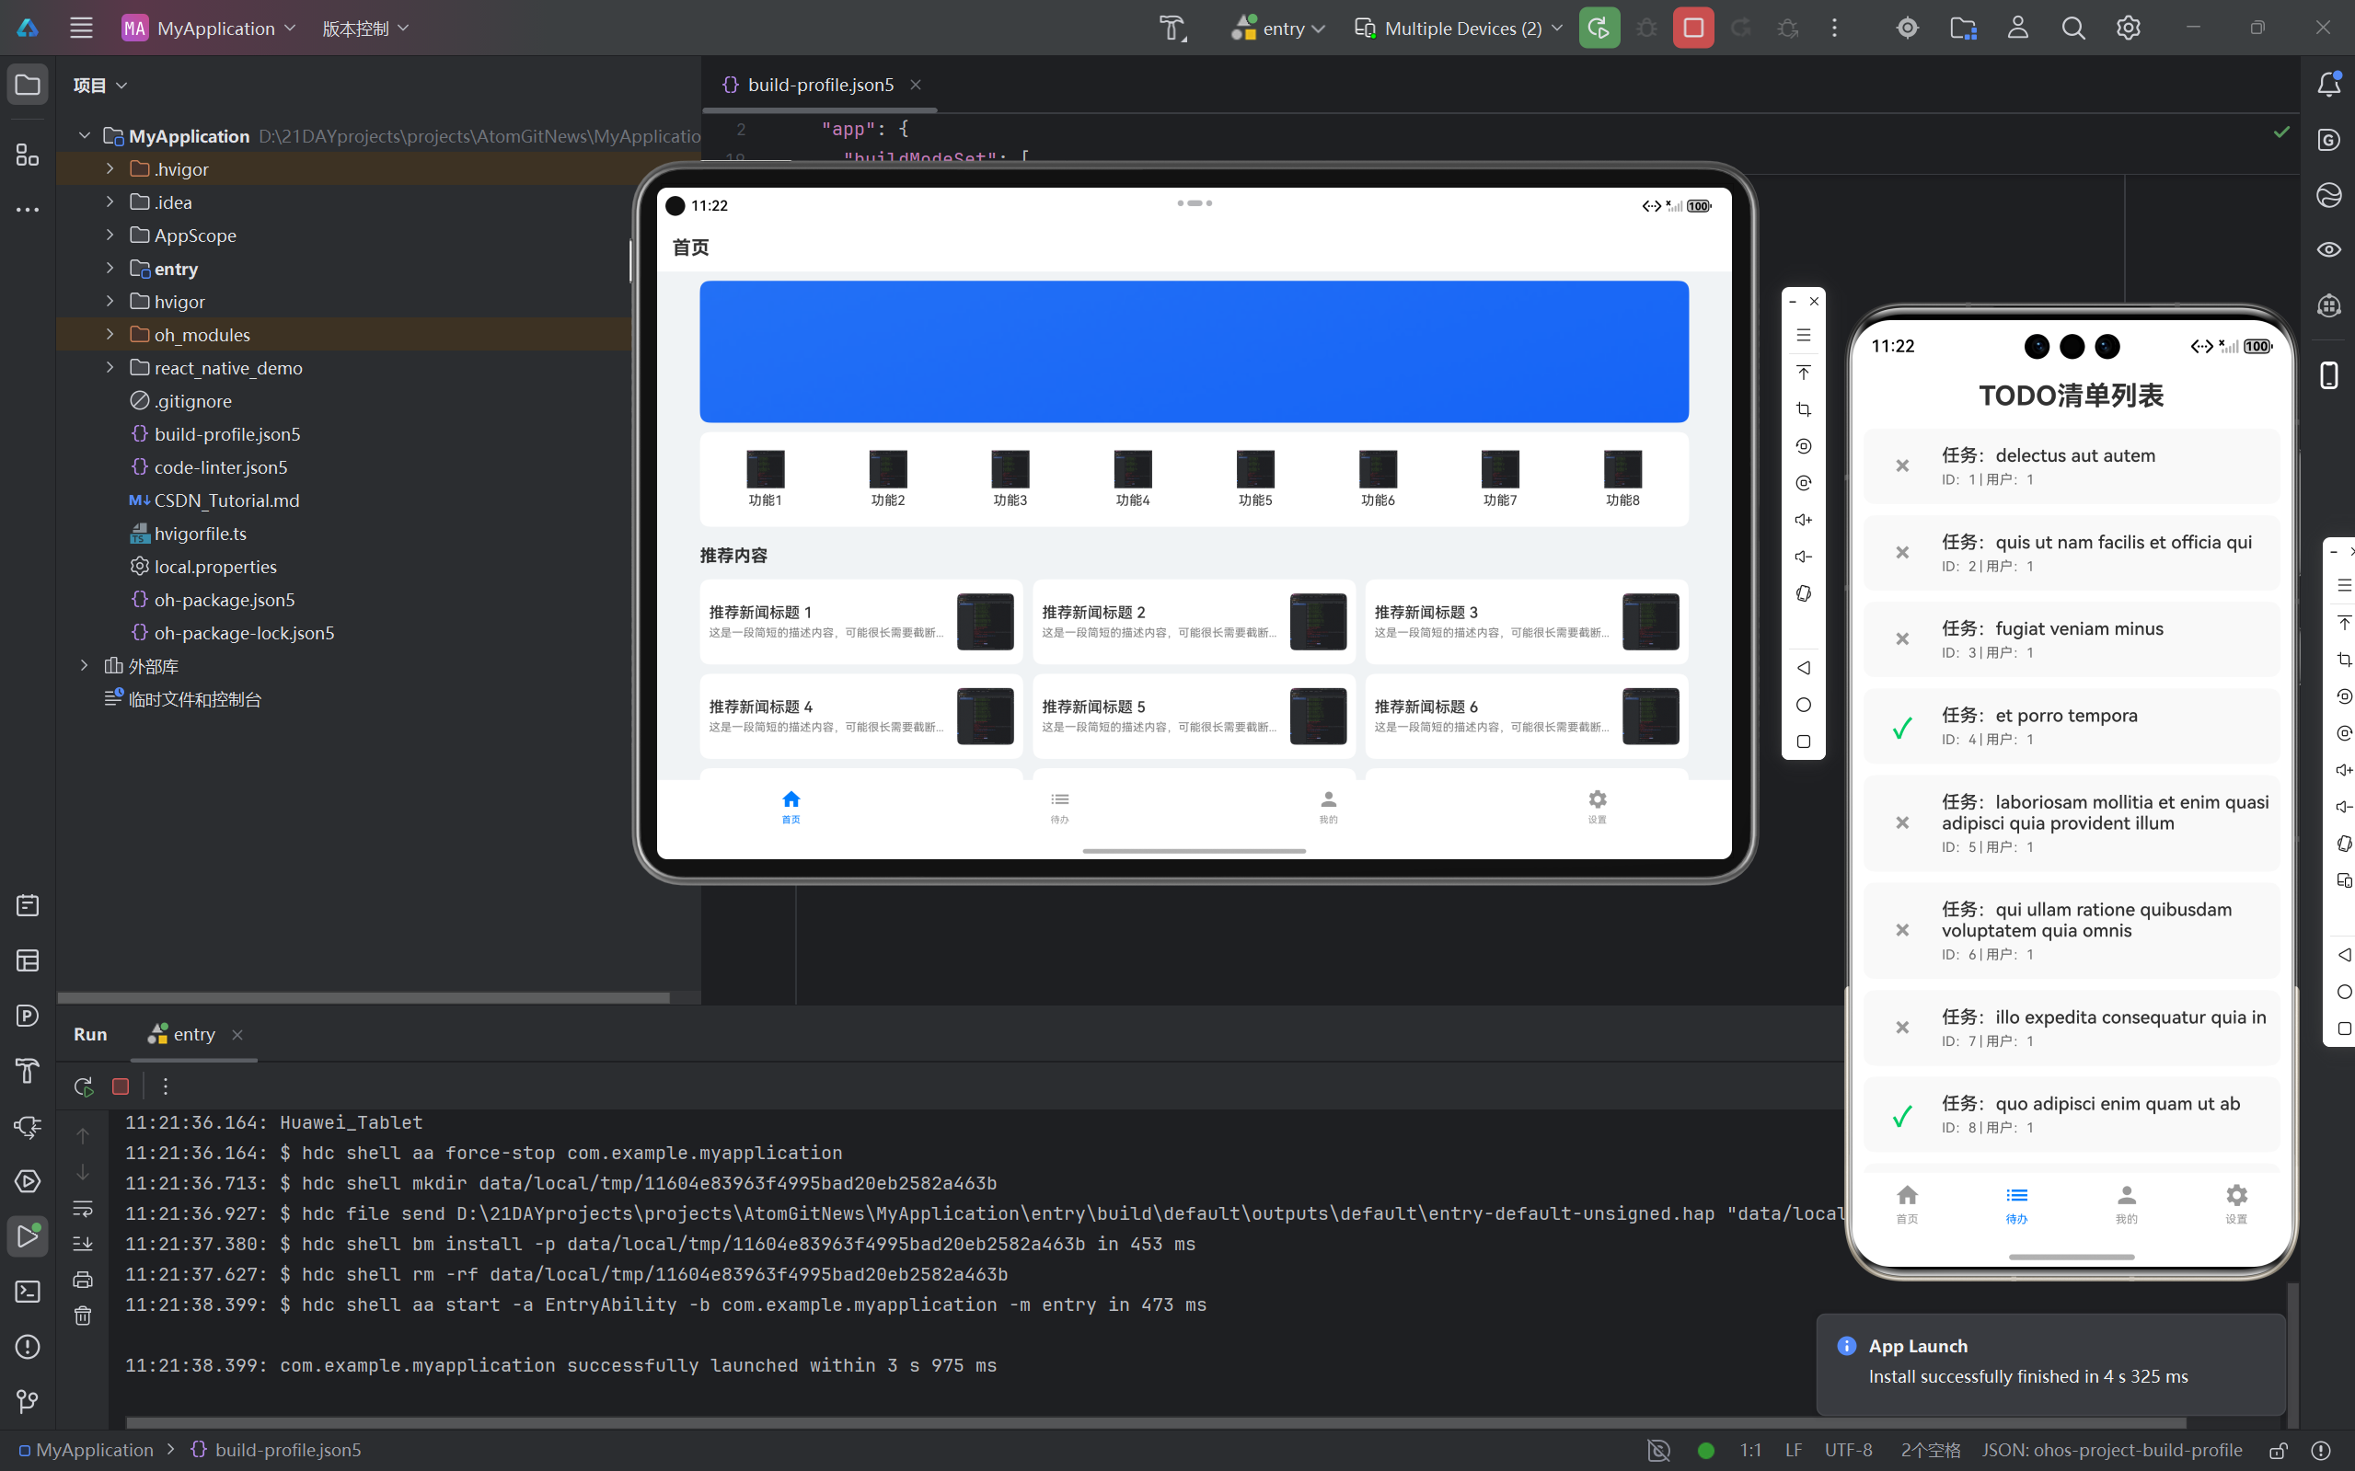Open 推荐新闻标题 1 card thumbnail

tap(985, 622)
